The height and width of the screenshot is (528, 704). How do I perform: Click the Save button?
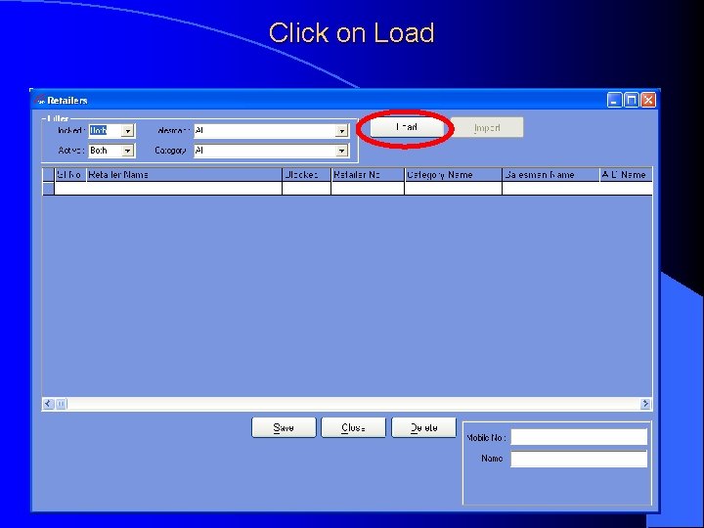[284, 427]
